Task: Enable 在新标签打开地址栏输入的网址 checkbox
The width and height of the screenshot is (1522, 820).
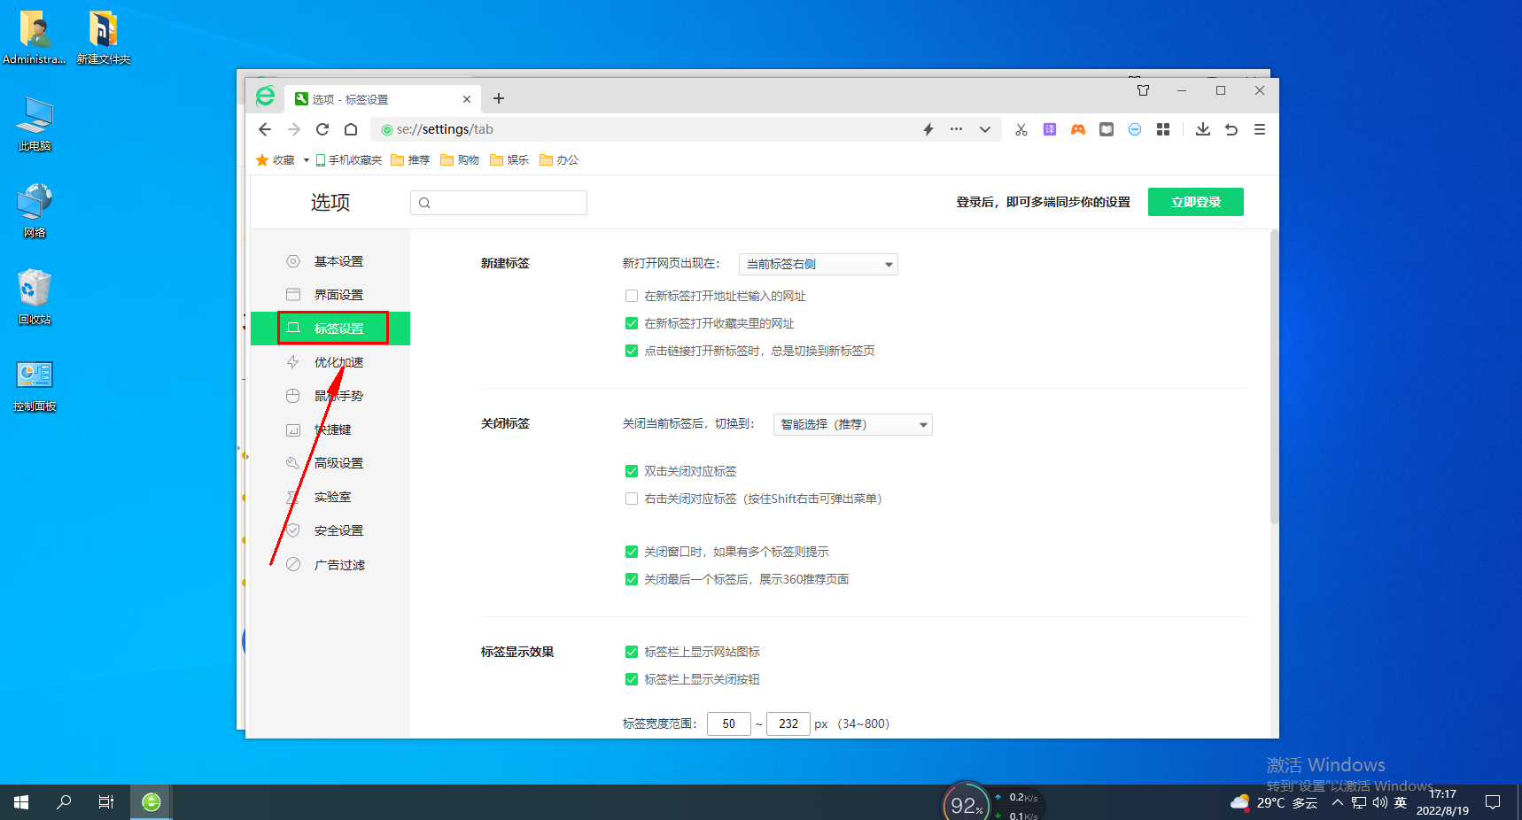Action: (x=632, y=296)
